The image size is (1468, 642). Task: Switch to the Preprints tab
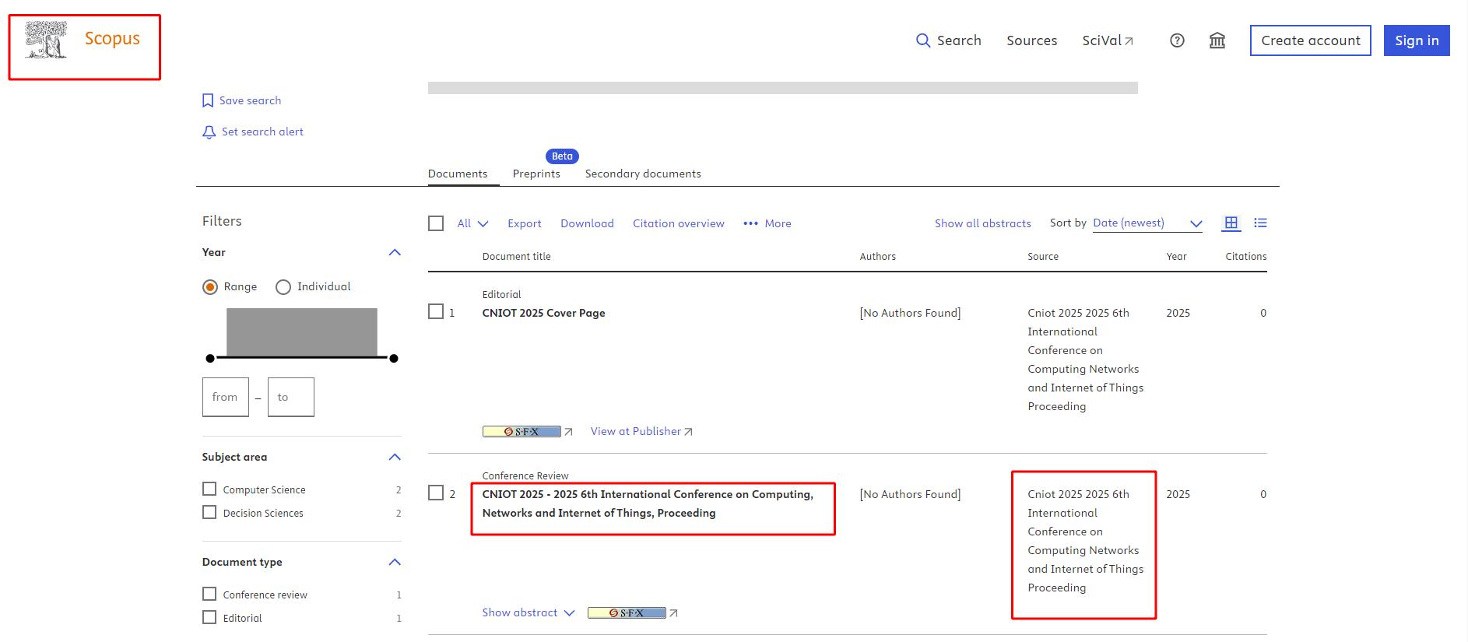tap(536, 174)
